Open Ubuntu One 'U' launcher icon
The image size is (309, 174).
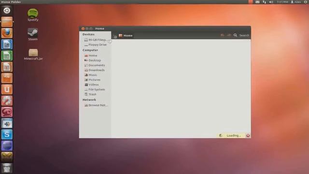tap(7, 89)
